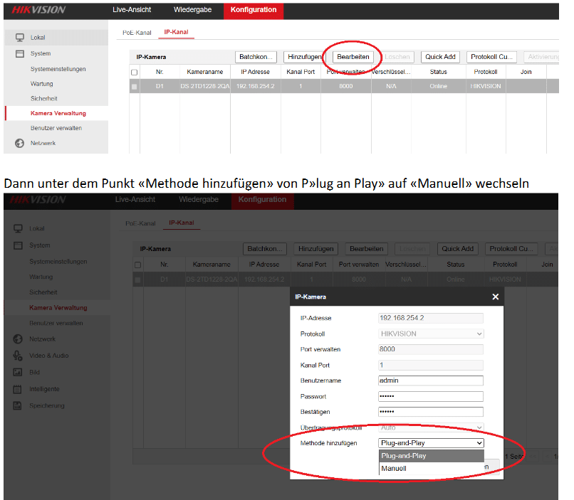Focus the Passwort input field
This screenshot has width=574, height=500.
pyautogui.click(x=431, y=396)
